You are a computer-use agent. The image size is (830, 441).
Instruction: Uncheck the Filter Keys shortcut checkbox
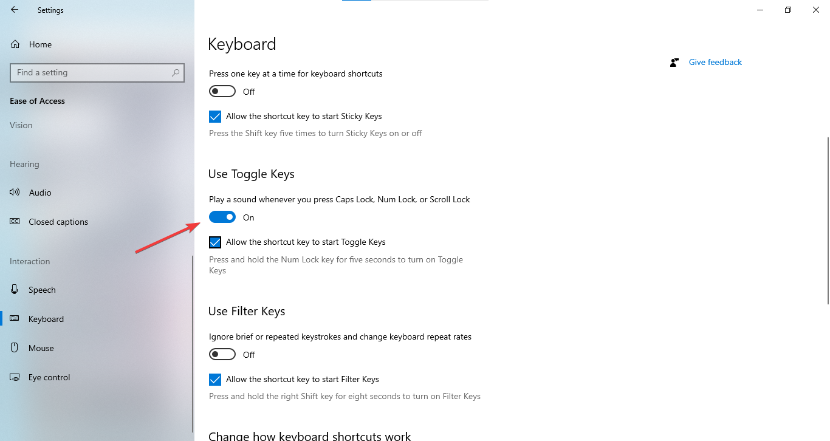(215, 380)
